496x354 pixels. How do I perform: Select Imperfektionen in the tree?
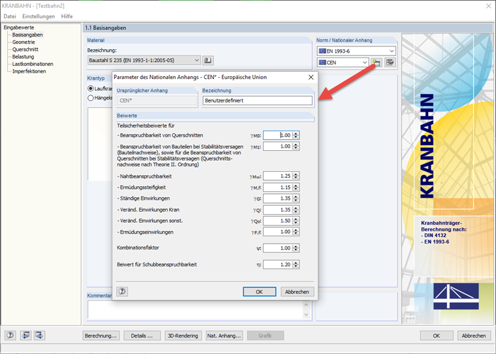pos(29,71)
